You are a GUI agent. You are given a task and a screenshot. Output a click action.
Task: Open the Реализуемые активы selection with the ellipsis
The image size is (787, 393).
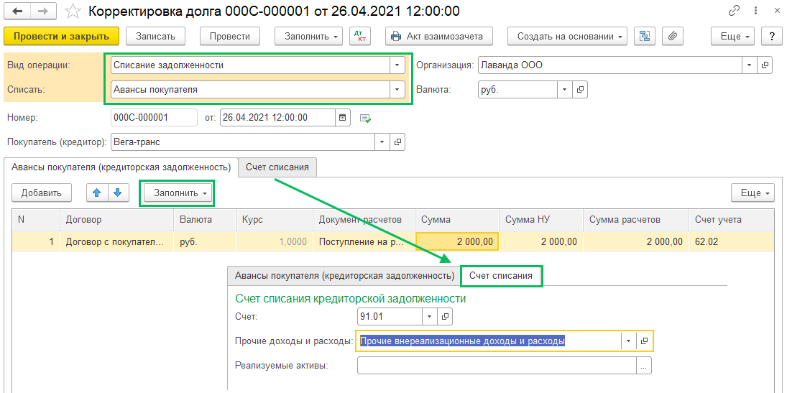[645, 366]
